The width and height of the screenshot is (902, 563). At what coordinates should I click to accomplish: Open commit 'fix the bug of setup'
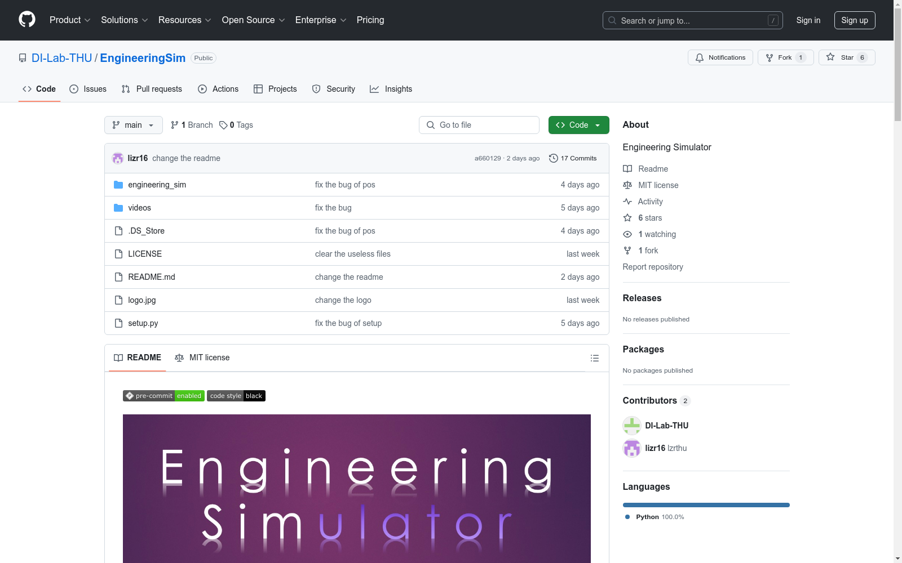pos(348,323)
